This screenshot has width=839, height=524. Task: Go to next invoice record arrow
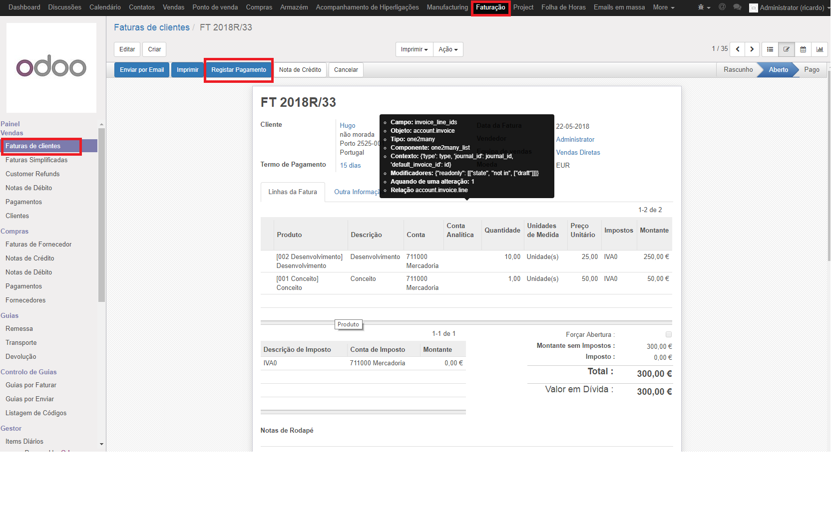[x=752, y=49]
